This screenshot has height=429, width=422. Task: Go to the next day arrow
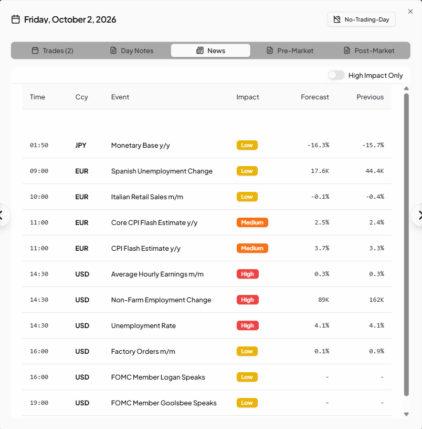(418, 216)
